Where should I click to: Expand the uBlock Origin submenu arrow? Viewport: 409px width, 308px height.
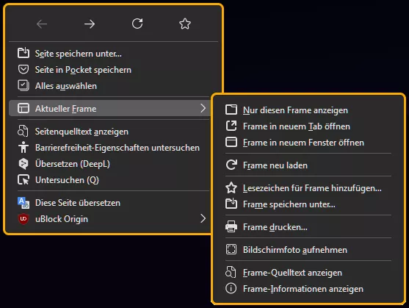pos(203,218)
